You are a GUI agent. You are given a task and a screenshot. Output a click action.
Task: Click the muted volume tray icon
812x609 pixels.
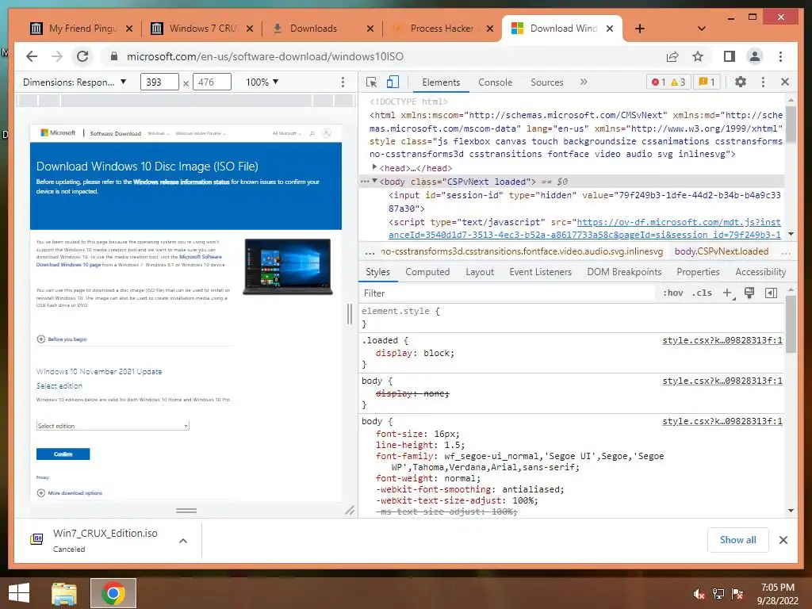click(x=699, y=594)
